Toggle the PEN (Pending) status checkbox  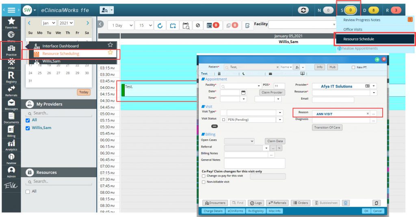point(224,120)
